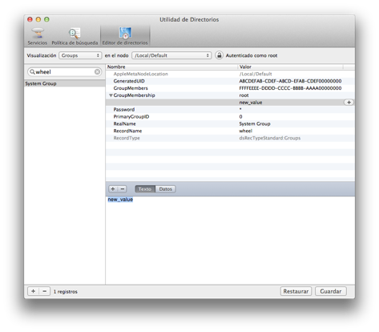Zoom the window with green button
The image size is (379, 332).
click(x=46, y=19)
